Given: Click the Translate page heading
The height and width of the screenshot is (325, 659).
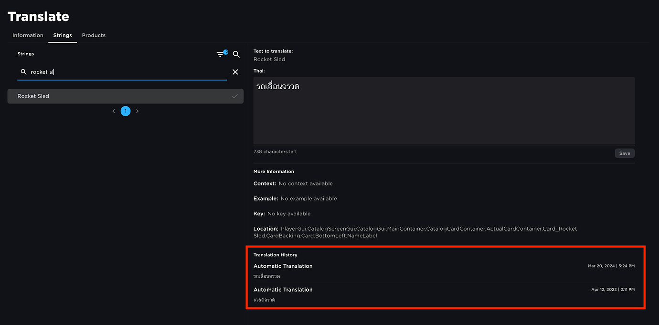Looking at the screenshot, I should point(38,16).
